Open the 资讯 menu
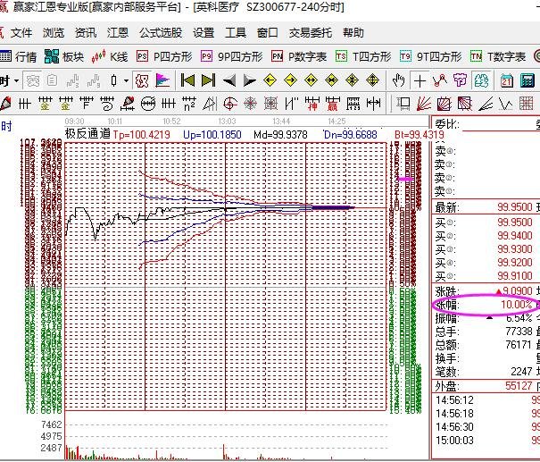 (86, 33)
